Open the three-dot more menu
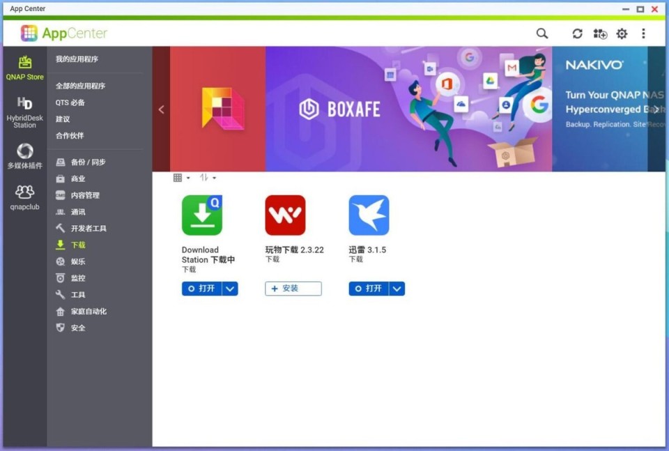Image resolution: width=669 pixels, height=451 pixels. [x=643, y=33]
